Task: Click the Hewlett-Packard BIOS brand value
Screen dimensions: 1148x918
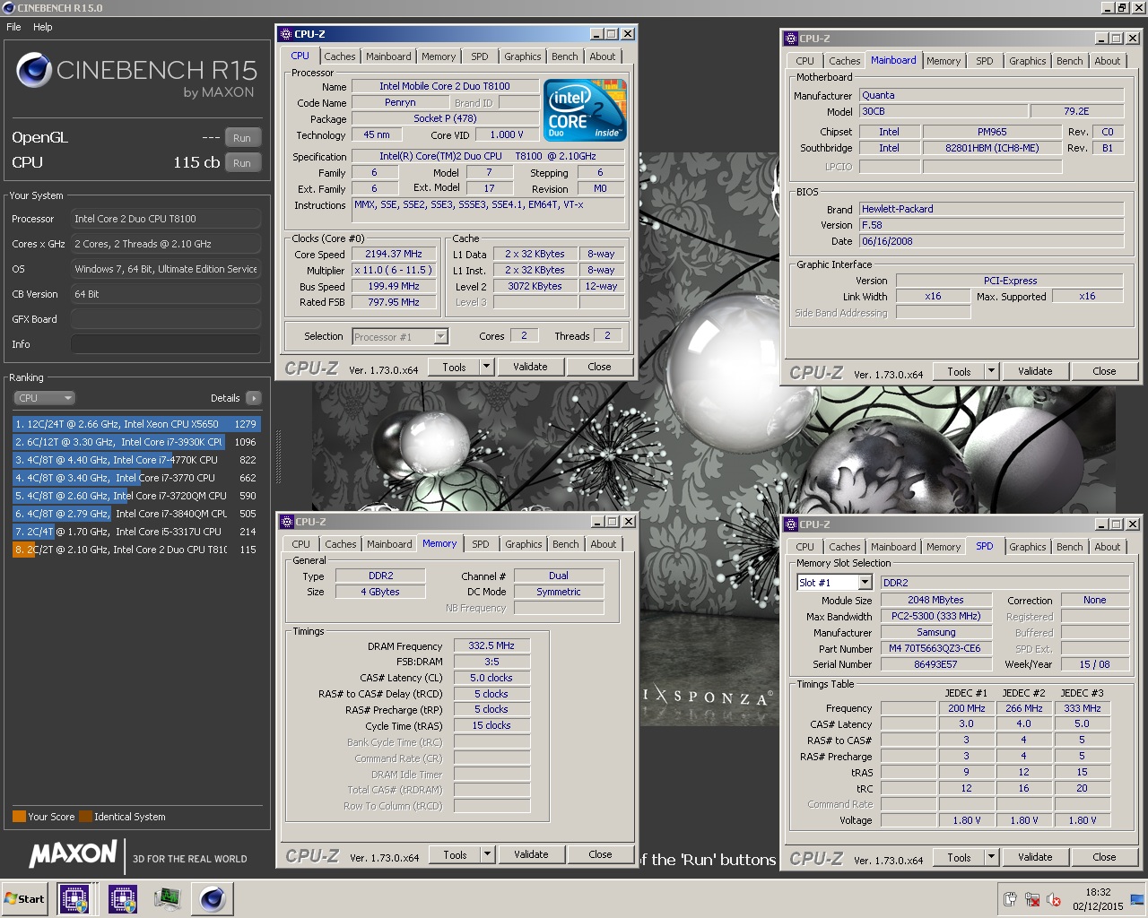Action: click(x=991, y=209)
